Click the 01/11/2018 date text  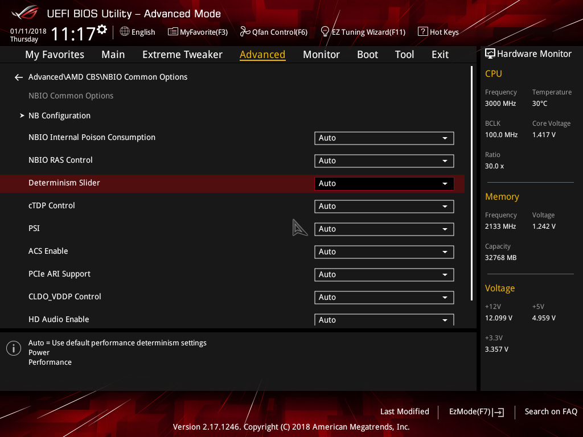[28, 31]
